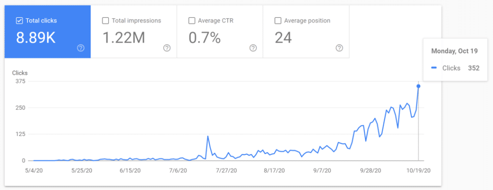Select the 8.89K total clicks value
493x190 pixels.
point(36,38)
